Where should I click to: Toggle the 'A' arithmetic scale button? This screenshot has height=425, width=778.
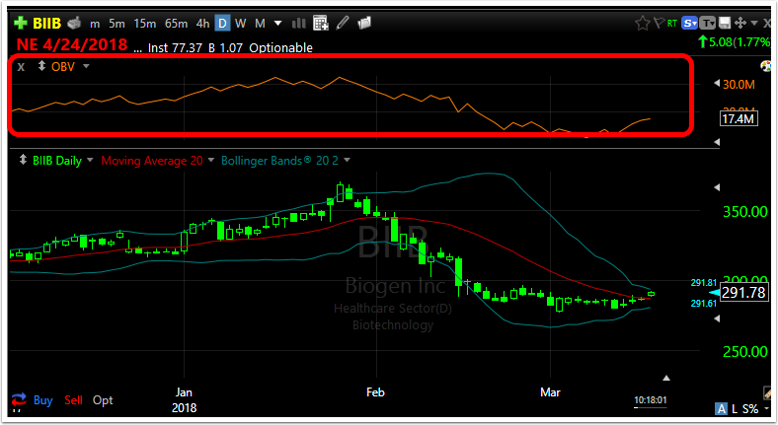pos(721,409)
